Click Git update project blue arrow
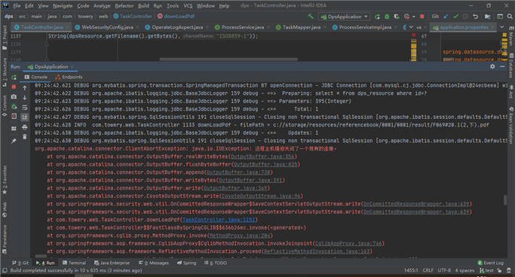 446,17
